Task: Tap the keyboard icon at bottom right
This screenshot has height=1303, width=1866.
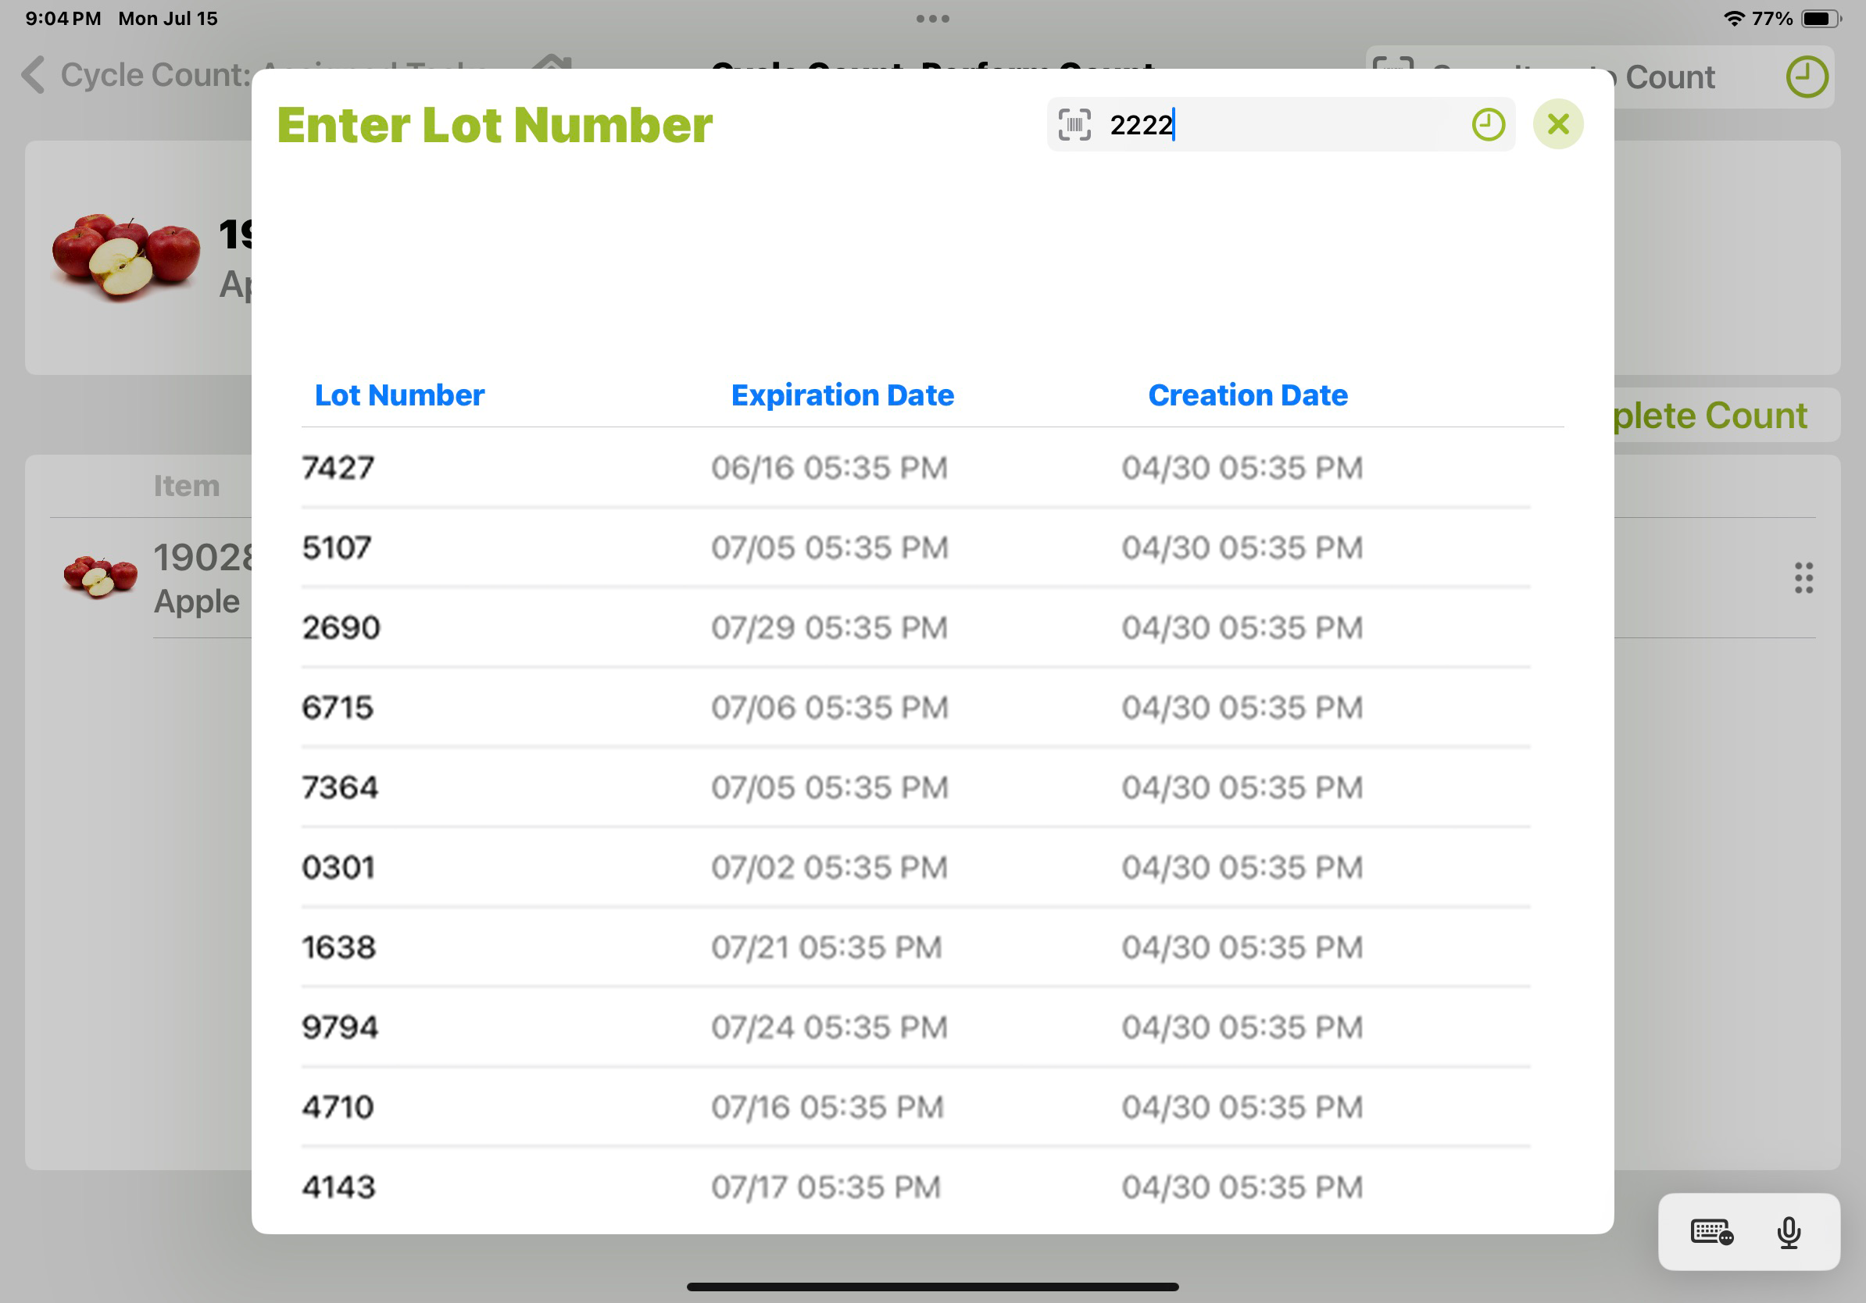Action: [x=1710, y=1231]
